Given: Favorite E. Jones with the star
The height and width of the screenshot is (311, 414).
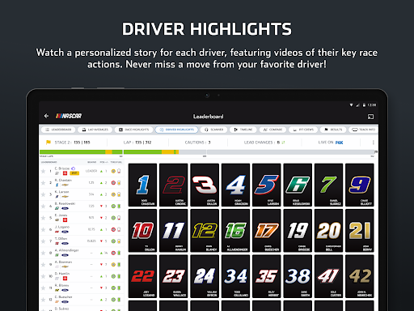Looking at the screenshot, I should tap(43, 218).
